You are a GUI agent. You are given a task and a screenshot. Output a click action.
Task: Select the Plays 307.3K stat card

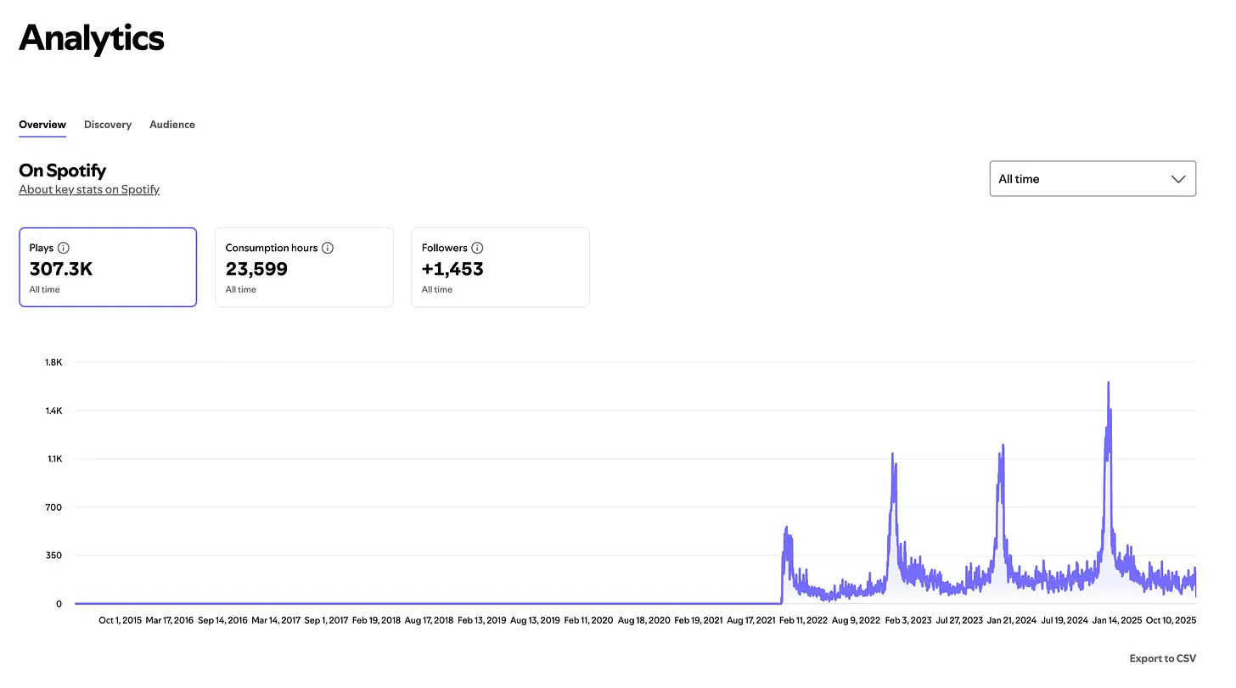point(108,267)
